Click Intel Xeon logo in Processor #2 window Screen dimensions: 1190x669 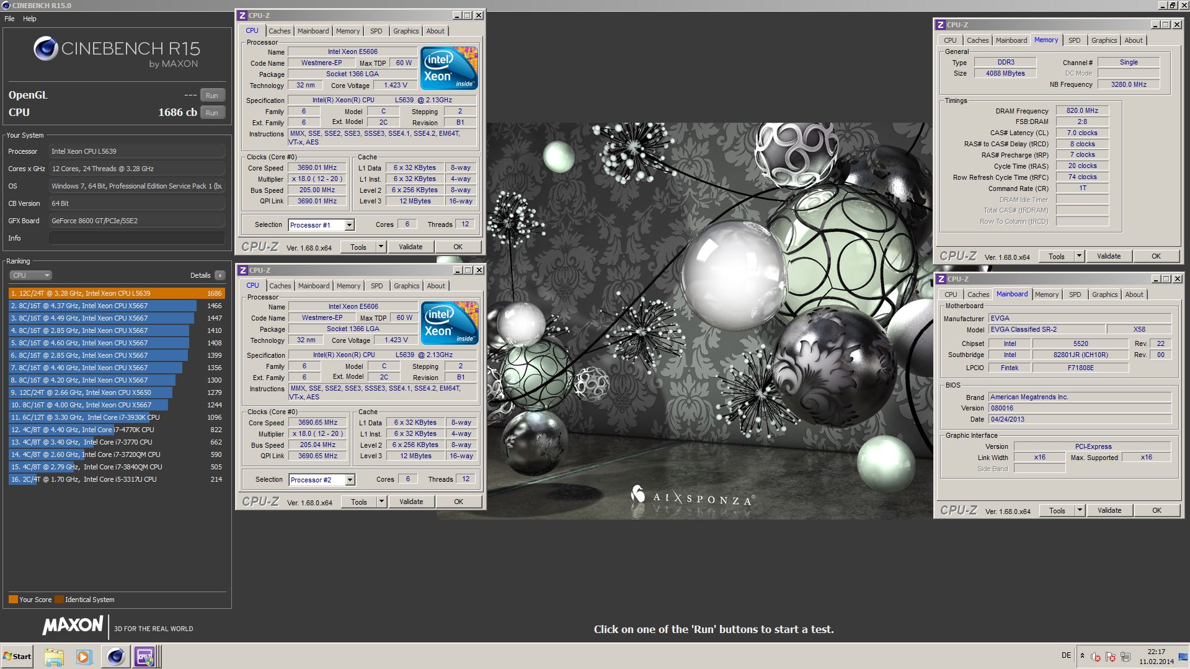[x=450, y=323]
